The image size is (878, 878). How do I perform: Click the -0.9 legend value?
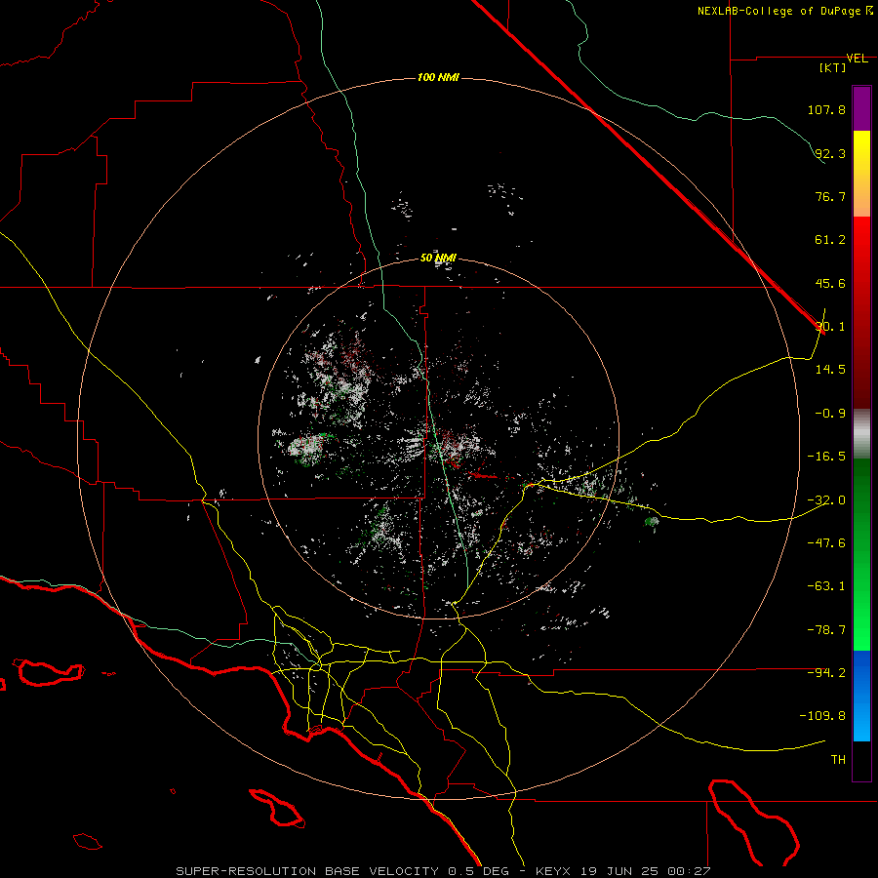[x=830, y=414]
